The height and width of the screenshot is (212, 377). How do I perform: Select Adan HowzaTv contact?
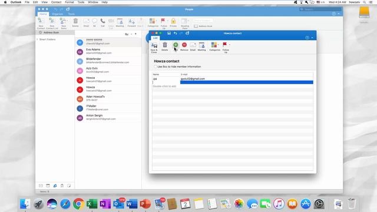tap(108, 98)
